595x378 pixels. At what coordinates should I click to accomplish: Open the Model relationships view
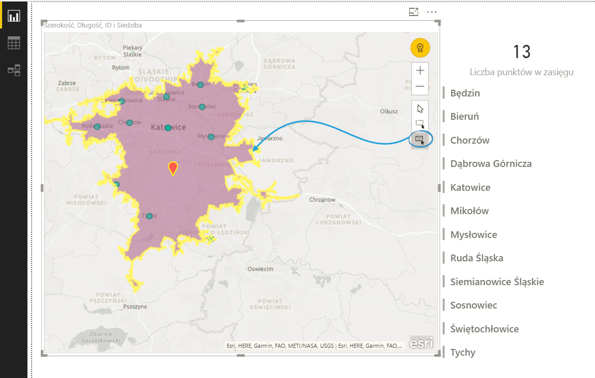point(13,70)
